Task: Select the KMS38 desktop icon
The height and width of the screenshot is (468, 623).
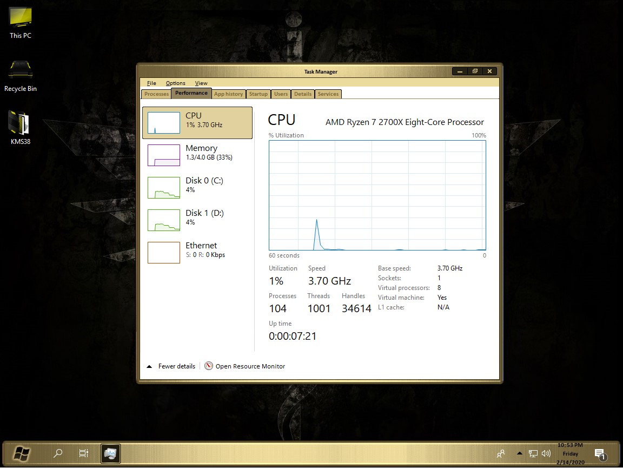Action: pos(20,128)
